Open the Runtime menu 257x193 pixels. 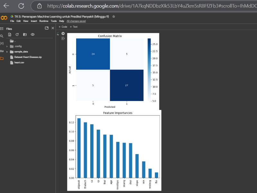[44, 21]
